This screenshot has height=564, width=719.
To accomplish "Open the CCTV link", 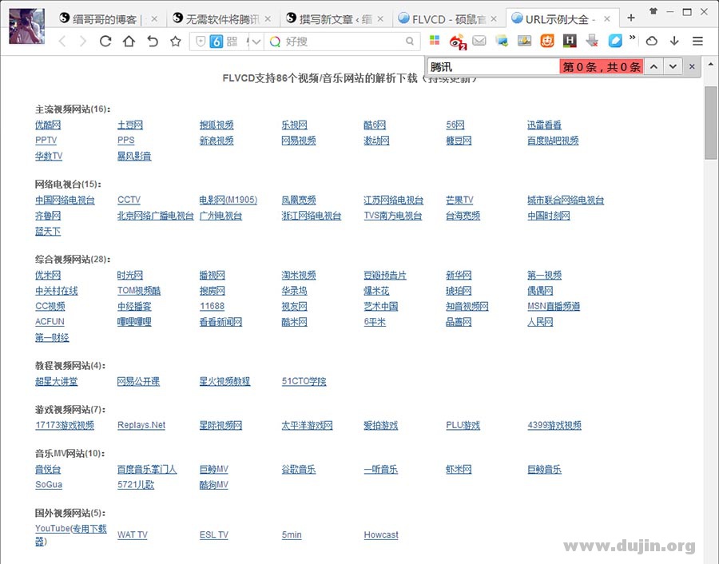I will (x=129, y=200).
